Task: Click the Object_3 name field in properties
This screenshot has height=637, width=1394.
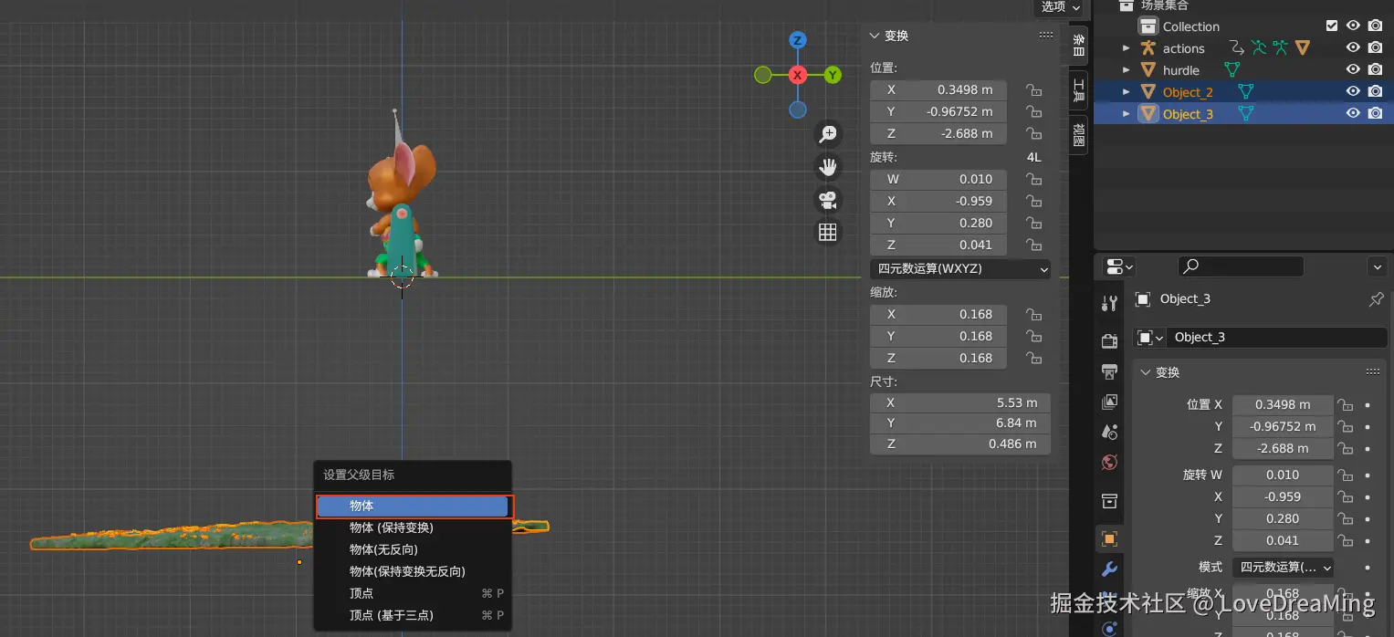Action: tap(1276, 338)
